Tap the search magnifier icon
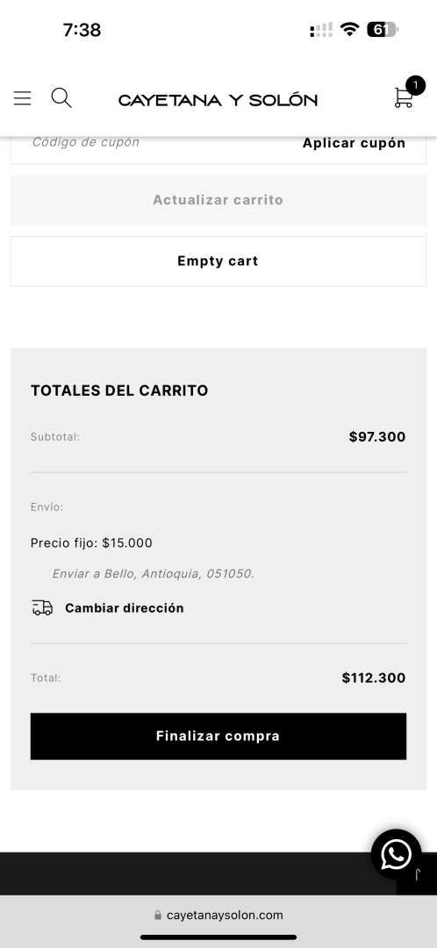437x948 pixels. (x=61, y=97)
